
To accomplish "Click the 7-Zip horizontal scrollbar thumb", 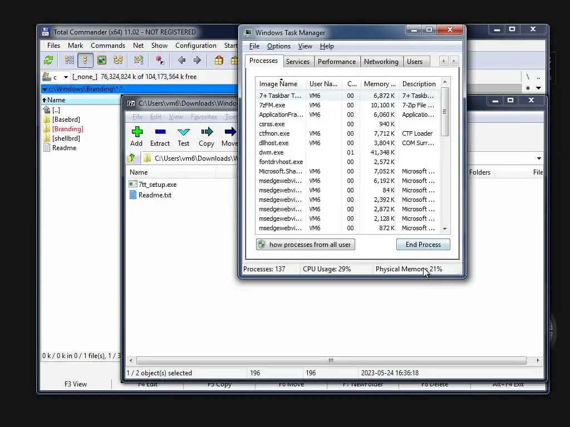I will [331, 360].
